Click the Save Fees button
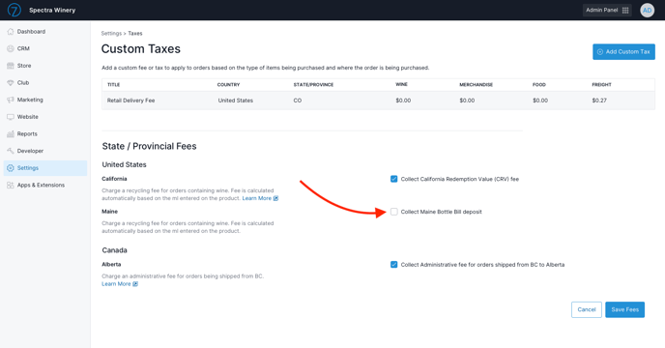This screenshot has width=665, height=348. point(624,309)
